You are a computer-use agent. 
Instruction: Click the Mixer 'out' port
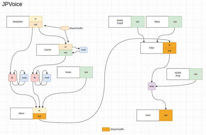click(39, 116)
